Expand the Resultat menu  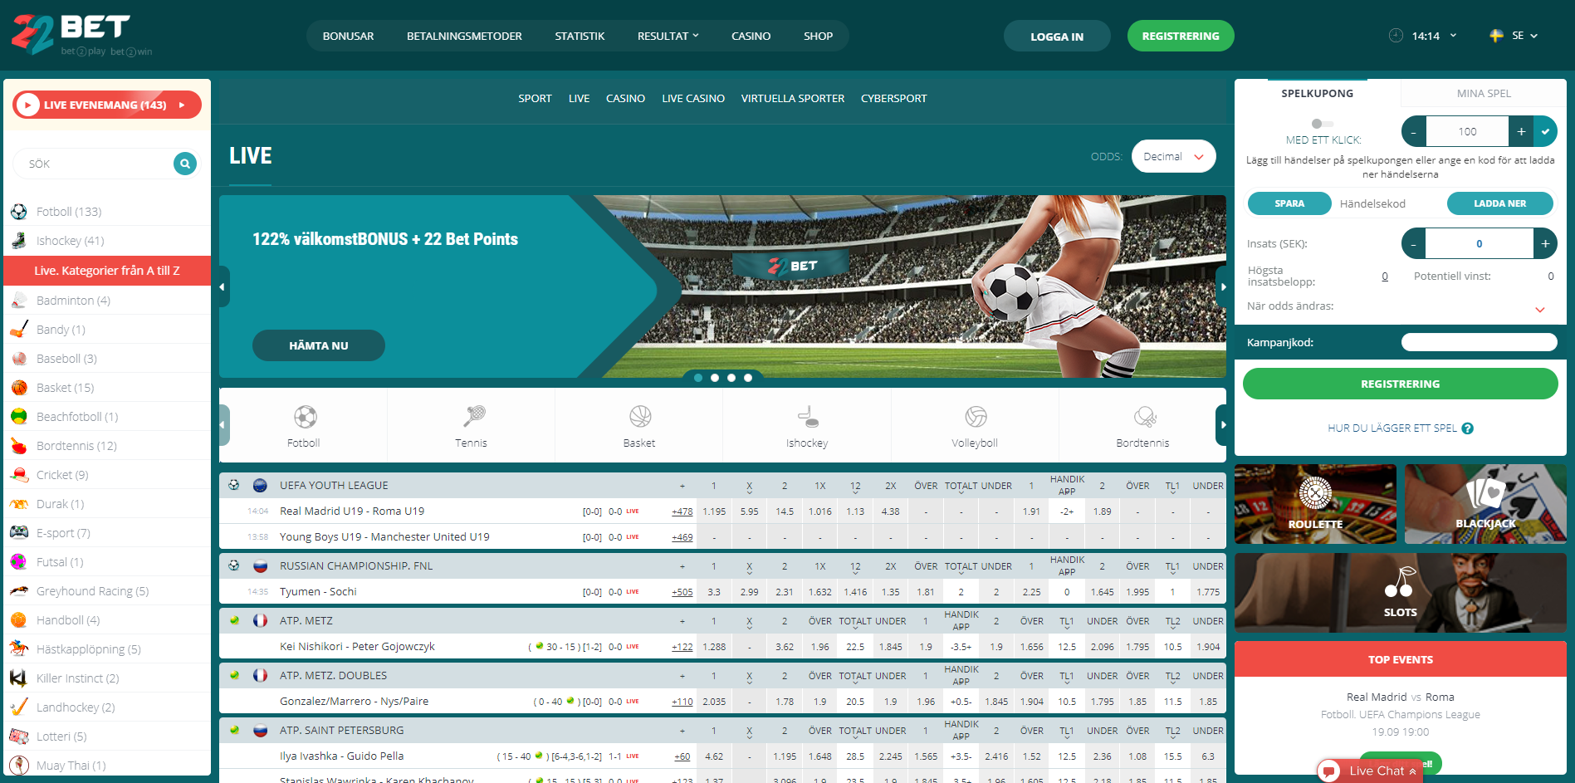point(668,36)
